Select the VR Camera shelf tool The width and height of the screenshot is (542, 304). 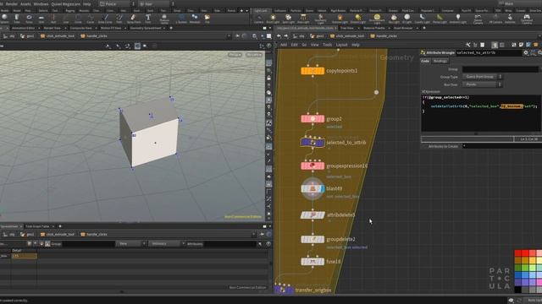pyautogui.click(x=495, y=19)
